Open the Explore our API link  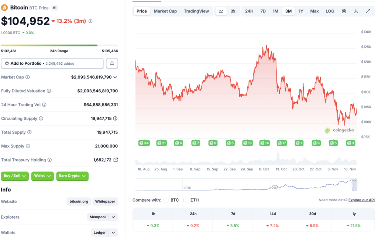pos(361,200)
